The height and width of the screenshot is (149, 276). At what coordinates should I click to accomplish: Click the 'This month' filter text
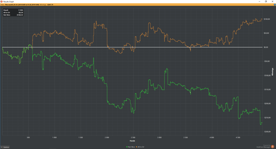click(9, 5)
